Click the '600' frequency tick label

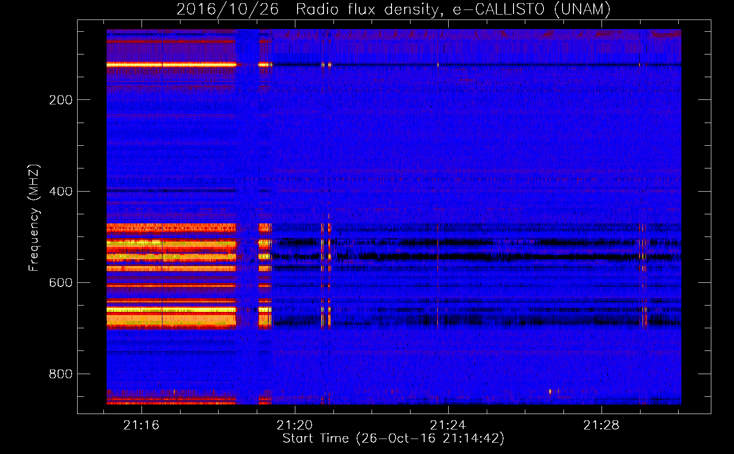(61, 282)
